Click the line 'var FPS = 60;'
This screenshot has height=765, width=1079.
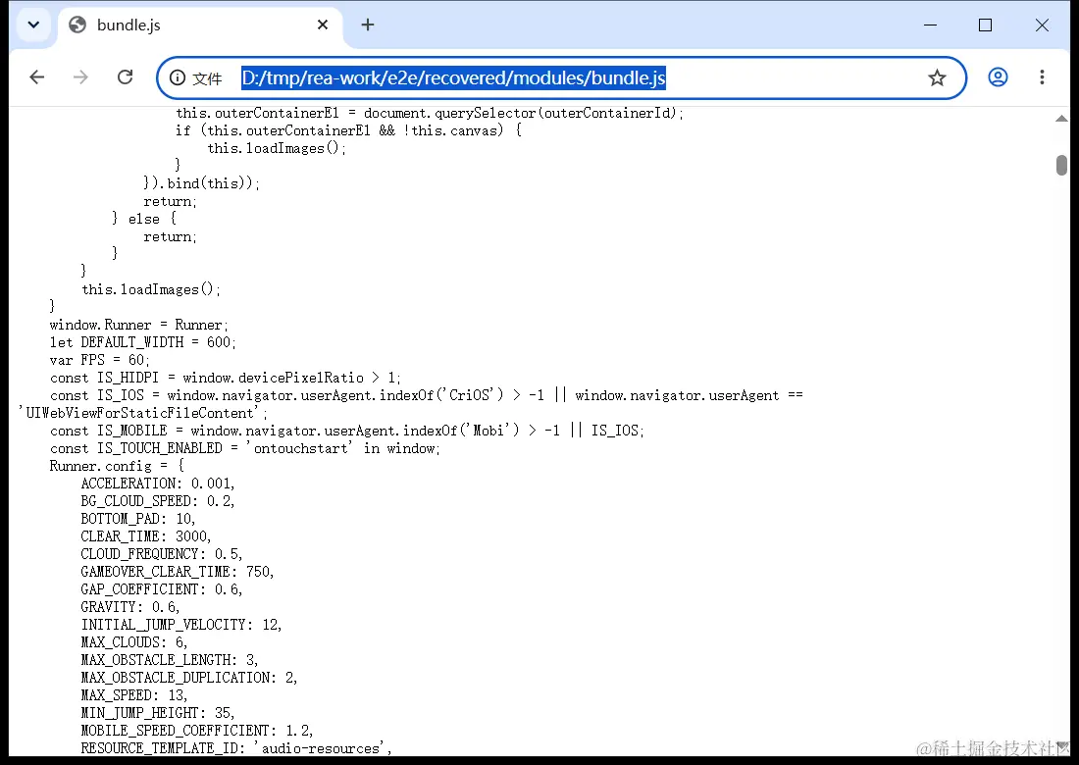pyautogui.click(x=99, y=360)
